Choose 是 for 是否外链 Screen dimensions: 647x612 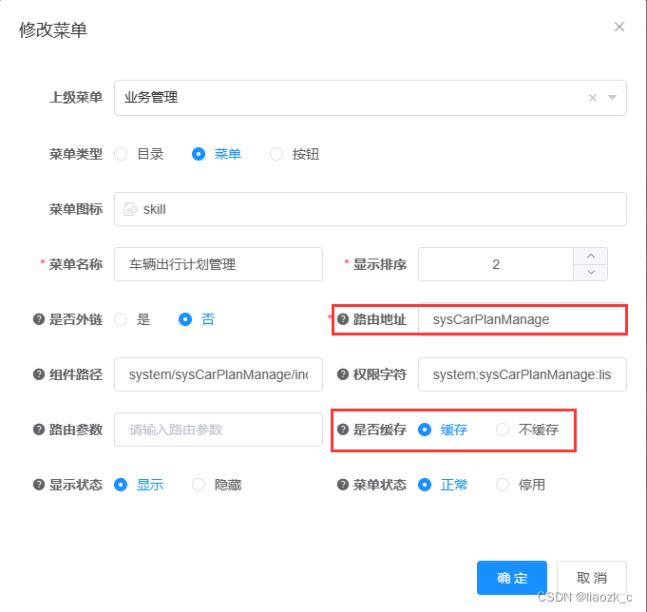coord(121,319)
